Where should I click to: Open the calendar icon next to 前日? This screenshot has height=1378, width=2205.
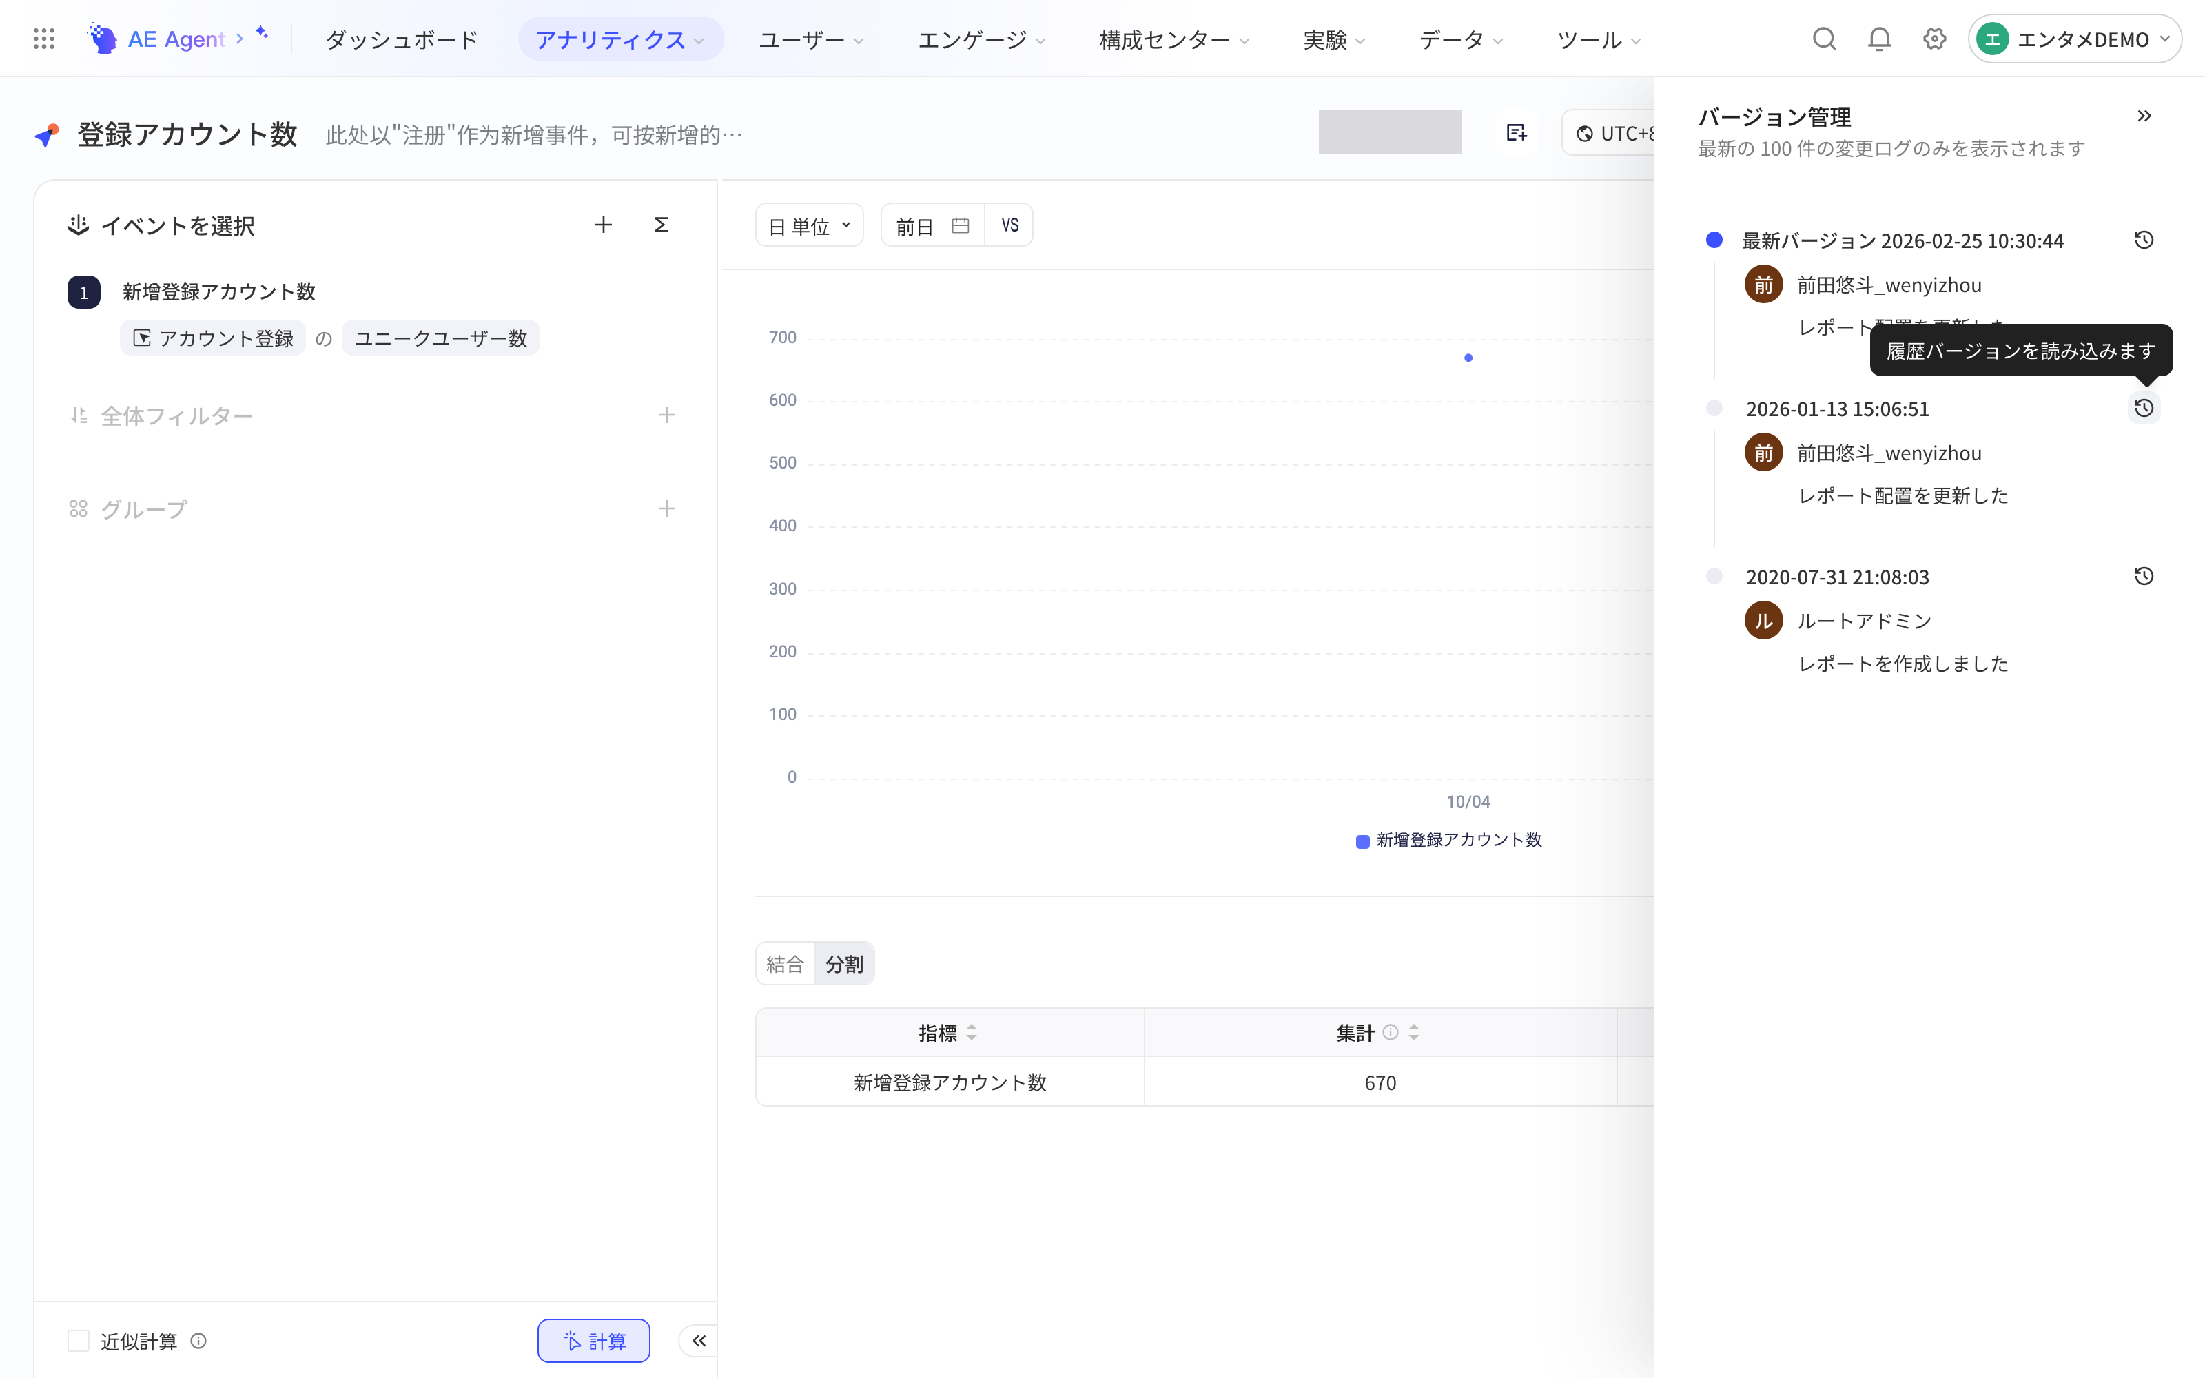click(961, 225)
